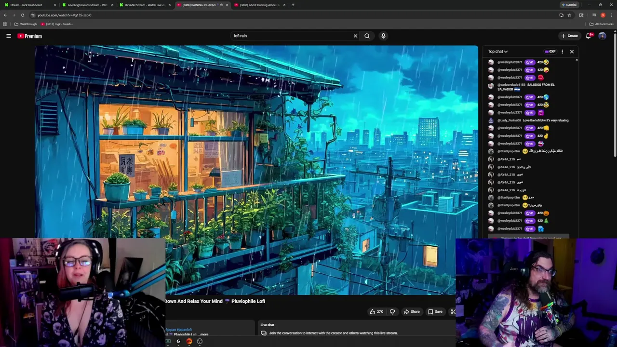Screen dimensions: 617x347
Task: Bookmark this page with the star
Action: click(569, 15)
